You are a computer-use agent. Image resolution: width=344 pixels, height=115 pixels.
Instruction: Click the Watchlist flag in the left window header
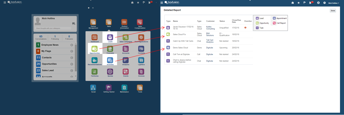(144, 3)
